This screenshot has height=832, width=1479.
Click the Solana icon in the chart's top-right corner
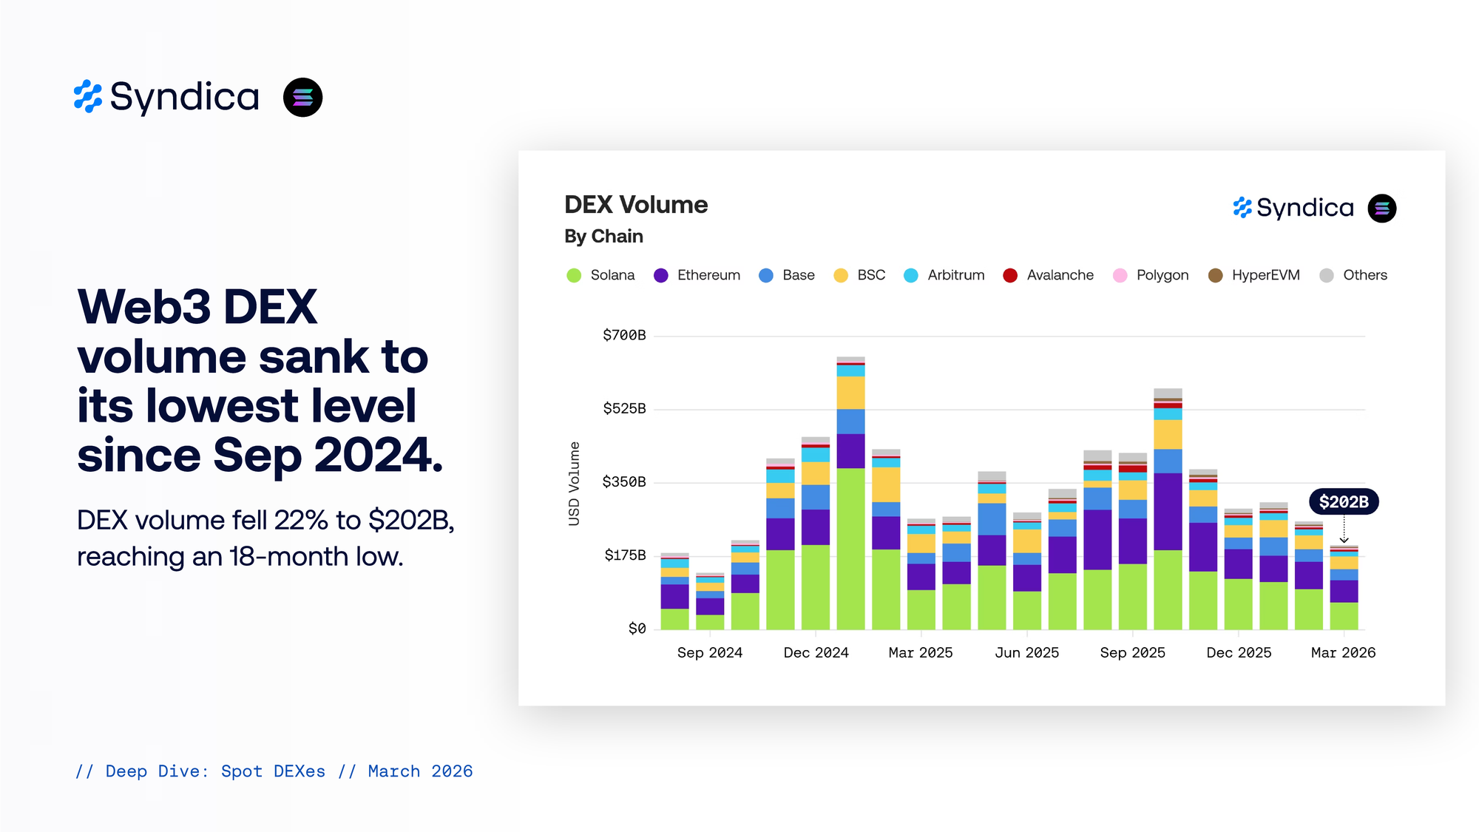coord(1381,209)
